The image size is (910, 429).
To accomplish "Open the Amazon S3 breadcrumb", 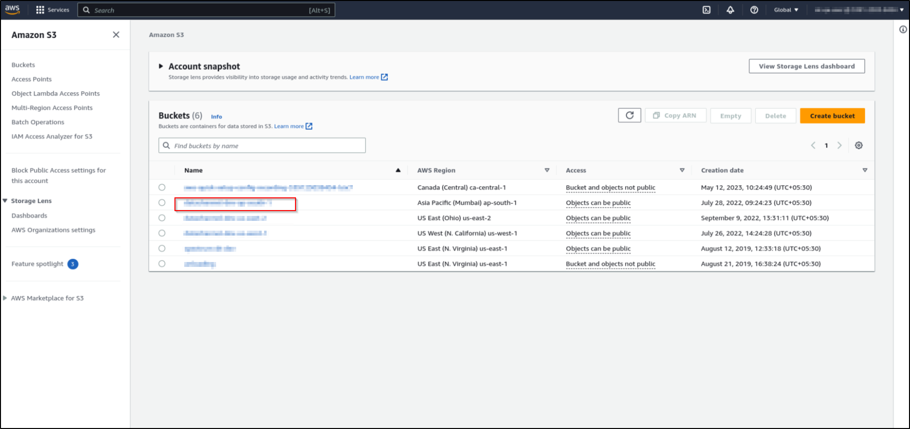I will tap(166, 35).
